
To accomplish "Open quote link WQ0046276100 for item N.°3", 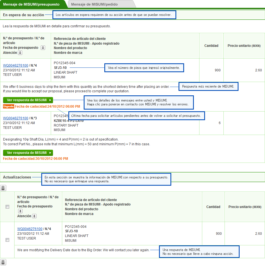I will point(16,118).
